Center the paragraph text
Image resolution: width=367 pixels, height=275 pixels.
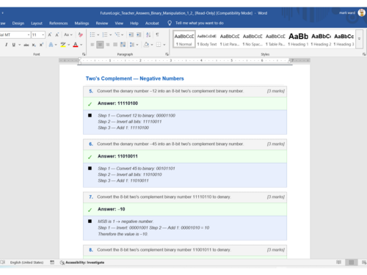tap(100, 45)
